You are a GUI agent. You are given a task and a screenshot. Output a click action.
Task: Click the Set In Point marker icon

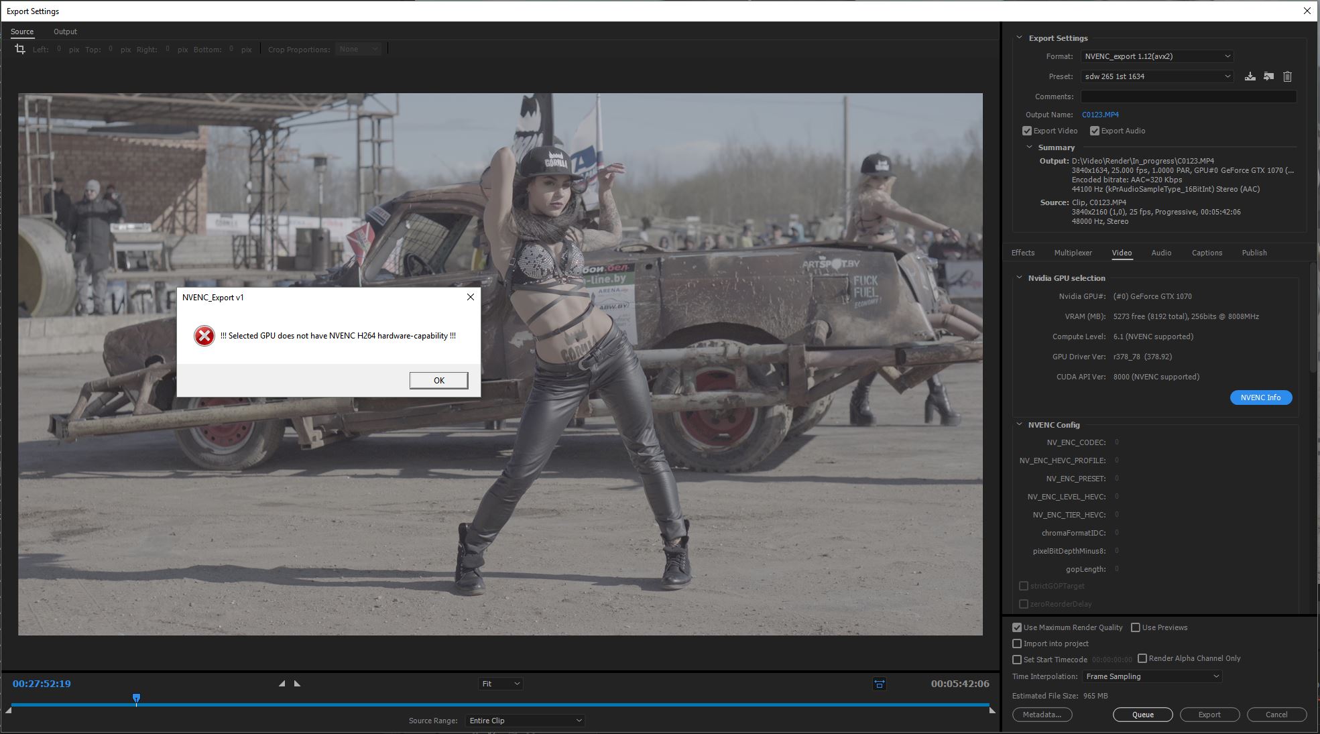click(x=282, y=684)
